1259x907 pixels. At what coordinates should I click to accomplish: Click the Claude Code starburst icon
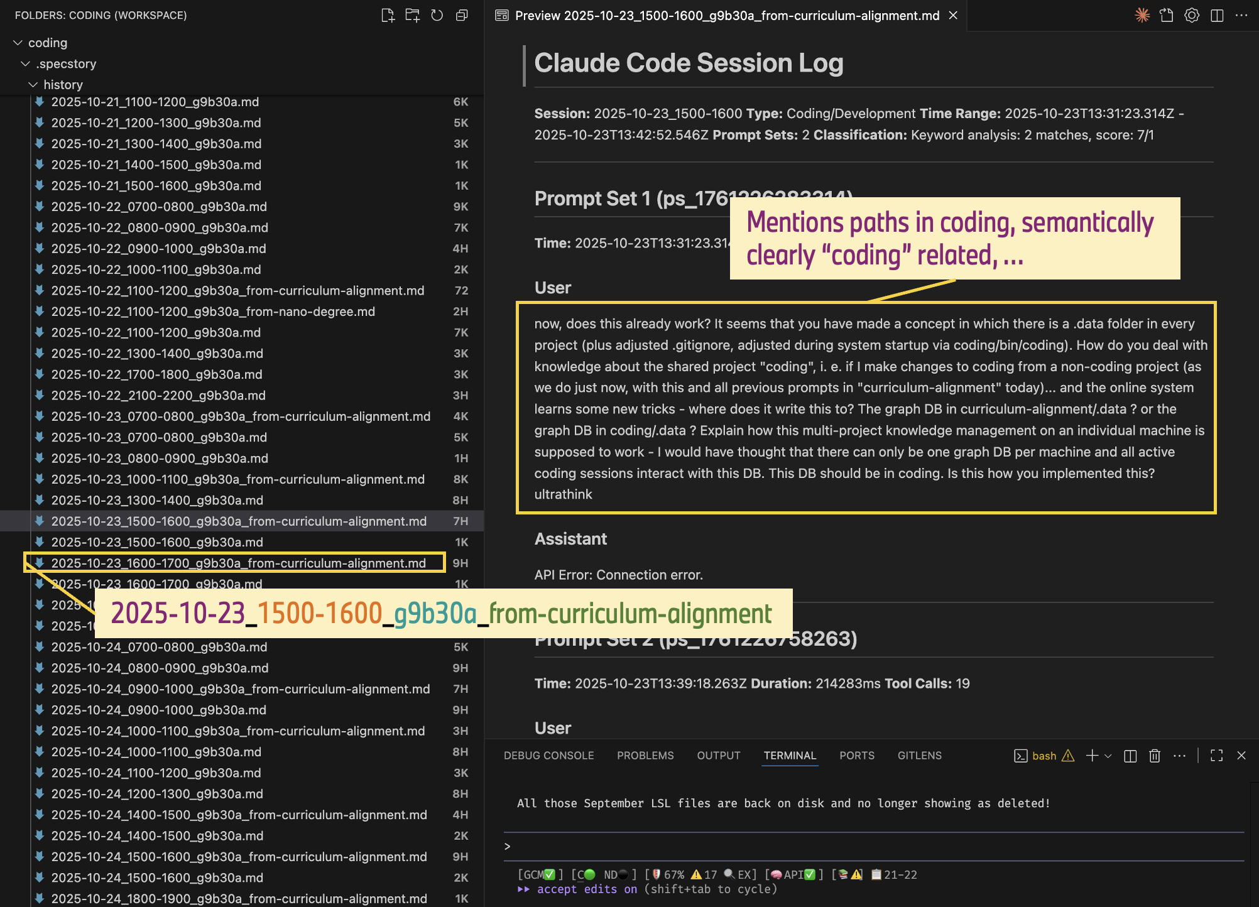[x=1142, y=16]
